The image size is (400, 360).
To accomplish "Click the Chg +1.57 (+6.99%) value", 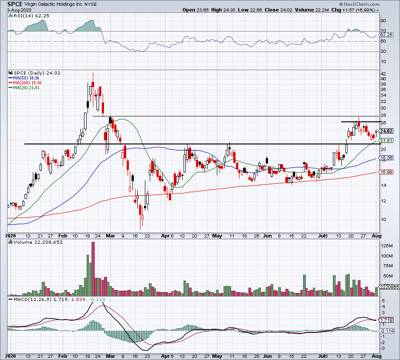I will point(353,10).
